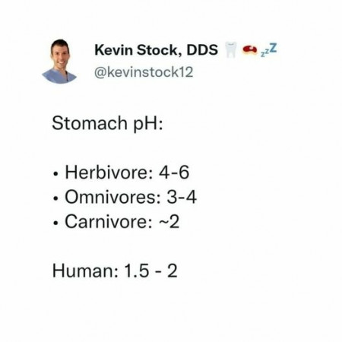
Task: Click the 4-6 herbivore pH value
Action: click(x=174, y=173)
